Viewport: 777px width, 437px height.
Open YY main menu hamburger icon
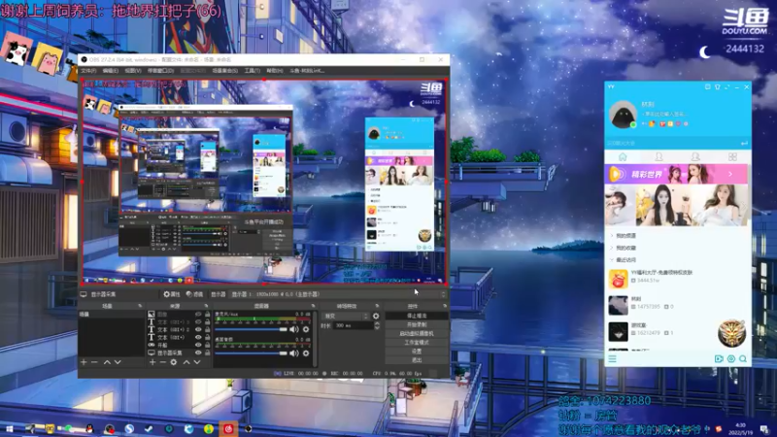click(x=613, y=358)
